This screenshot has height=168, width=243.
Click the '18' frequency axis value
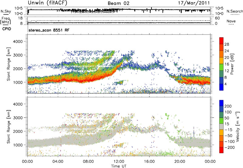click(x=20, y=18)
